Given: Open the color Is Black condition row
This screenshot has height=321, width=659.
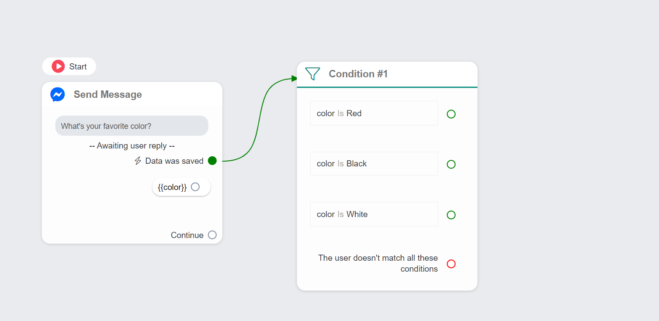Looking at the screenshot, I should [374, 163].
